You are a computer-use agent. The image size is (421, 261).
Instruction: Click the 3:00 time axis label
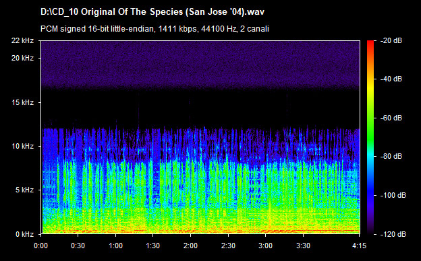coord(266,246)
